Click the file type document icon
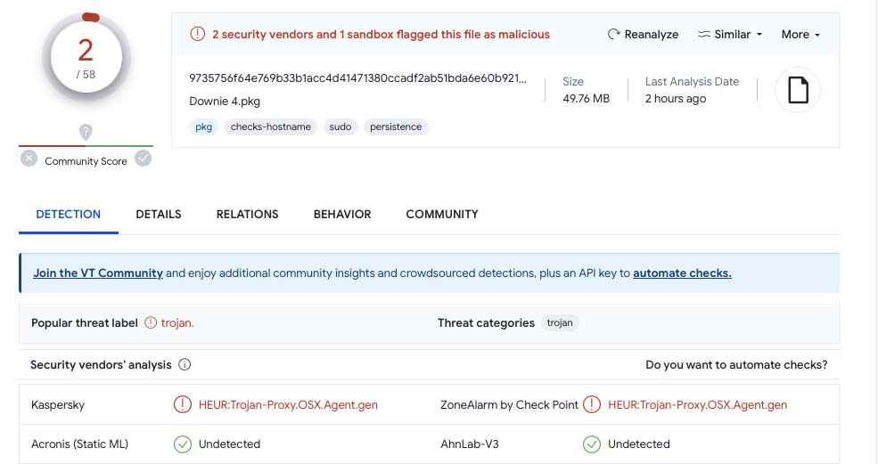This screenshot has width=878, height=464. (x=798, y=90)
